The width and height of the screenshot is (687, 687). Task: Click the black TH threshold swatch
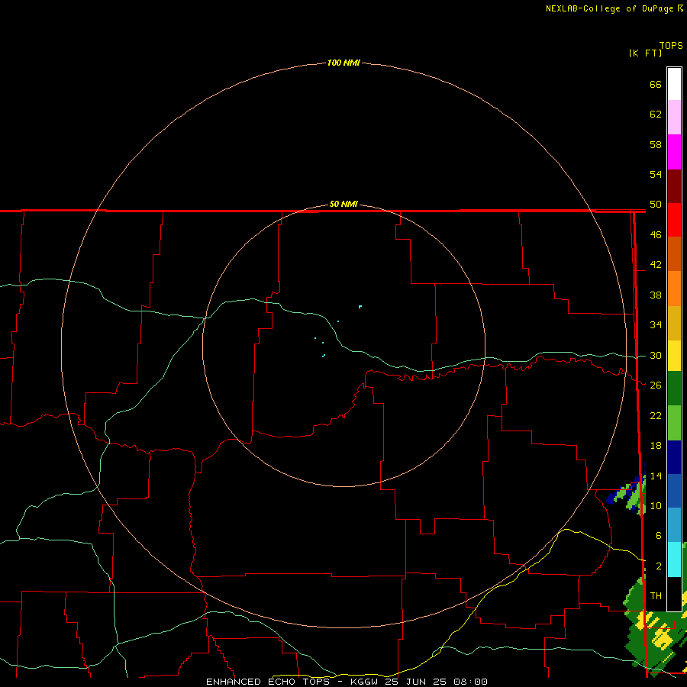click(x=674, y=594)
